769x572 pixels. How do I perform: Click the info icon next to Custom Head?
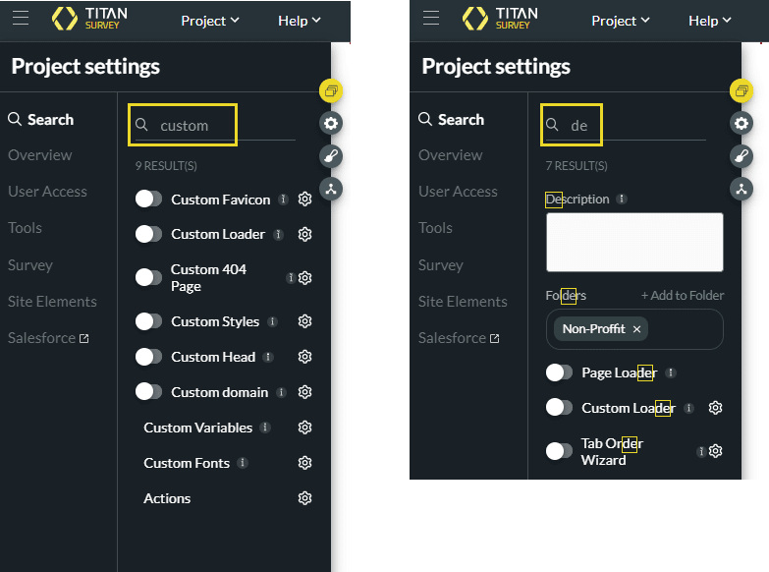tap(268, 357)
